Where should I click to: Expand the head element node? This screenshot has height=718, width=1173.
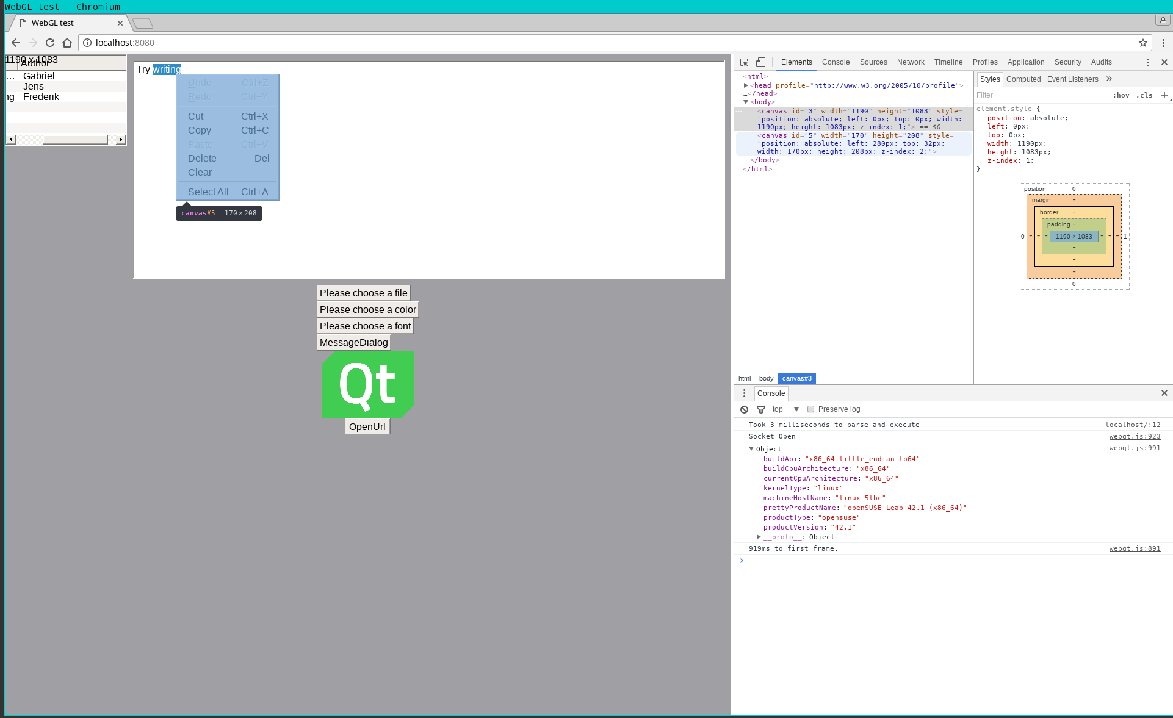tap(746, 85)
